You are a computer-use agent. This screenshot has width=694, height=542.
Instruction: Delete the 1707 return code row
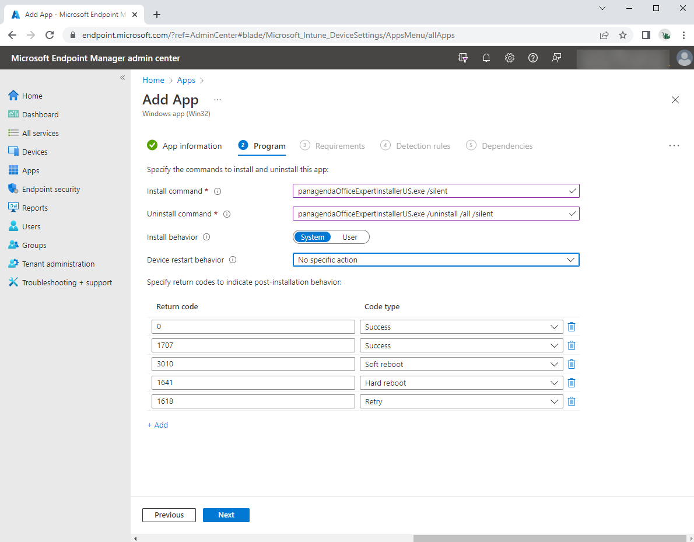point(572,345)
